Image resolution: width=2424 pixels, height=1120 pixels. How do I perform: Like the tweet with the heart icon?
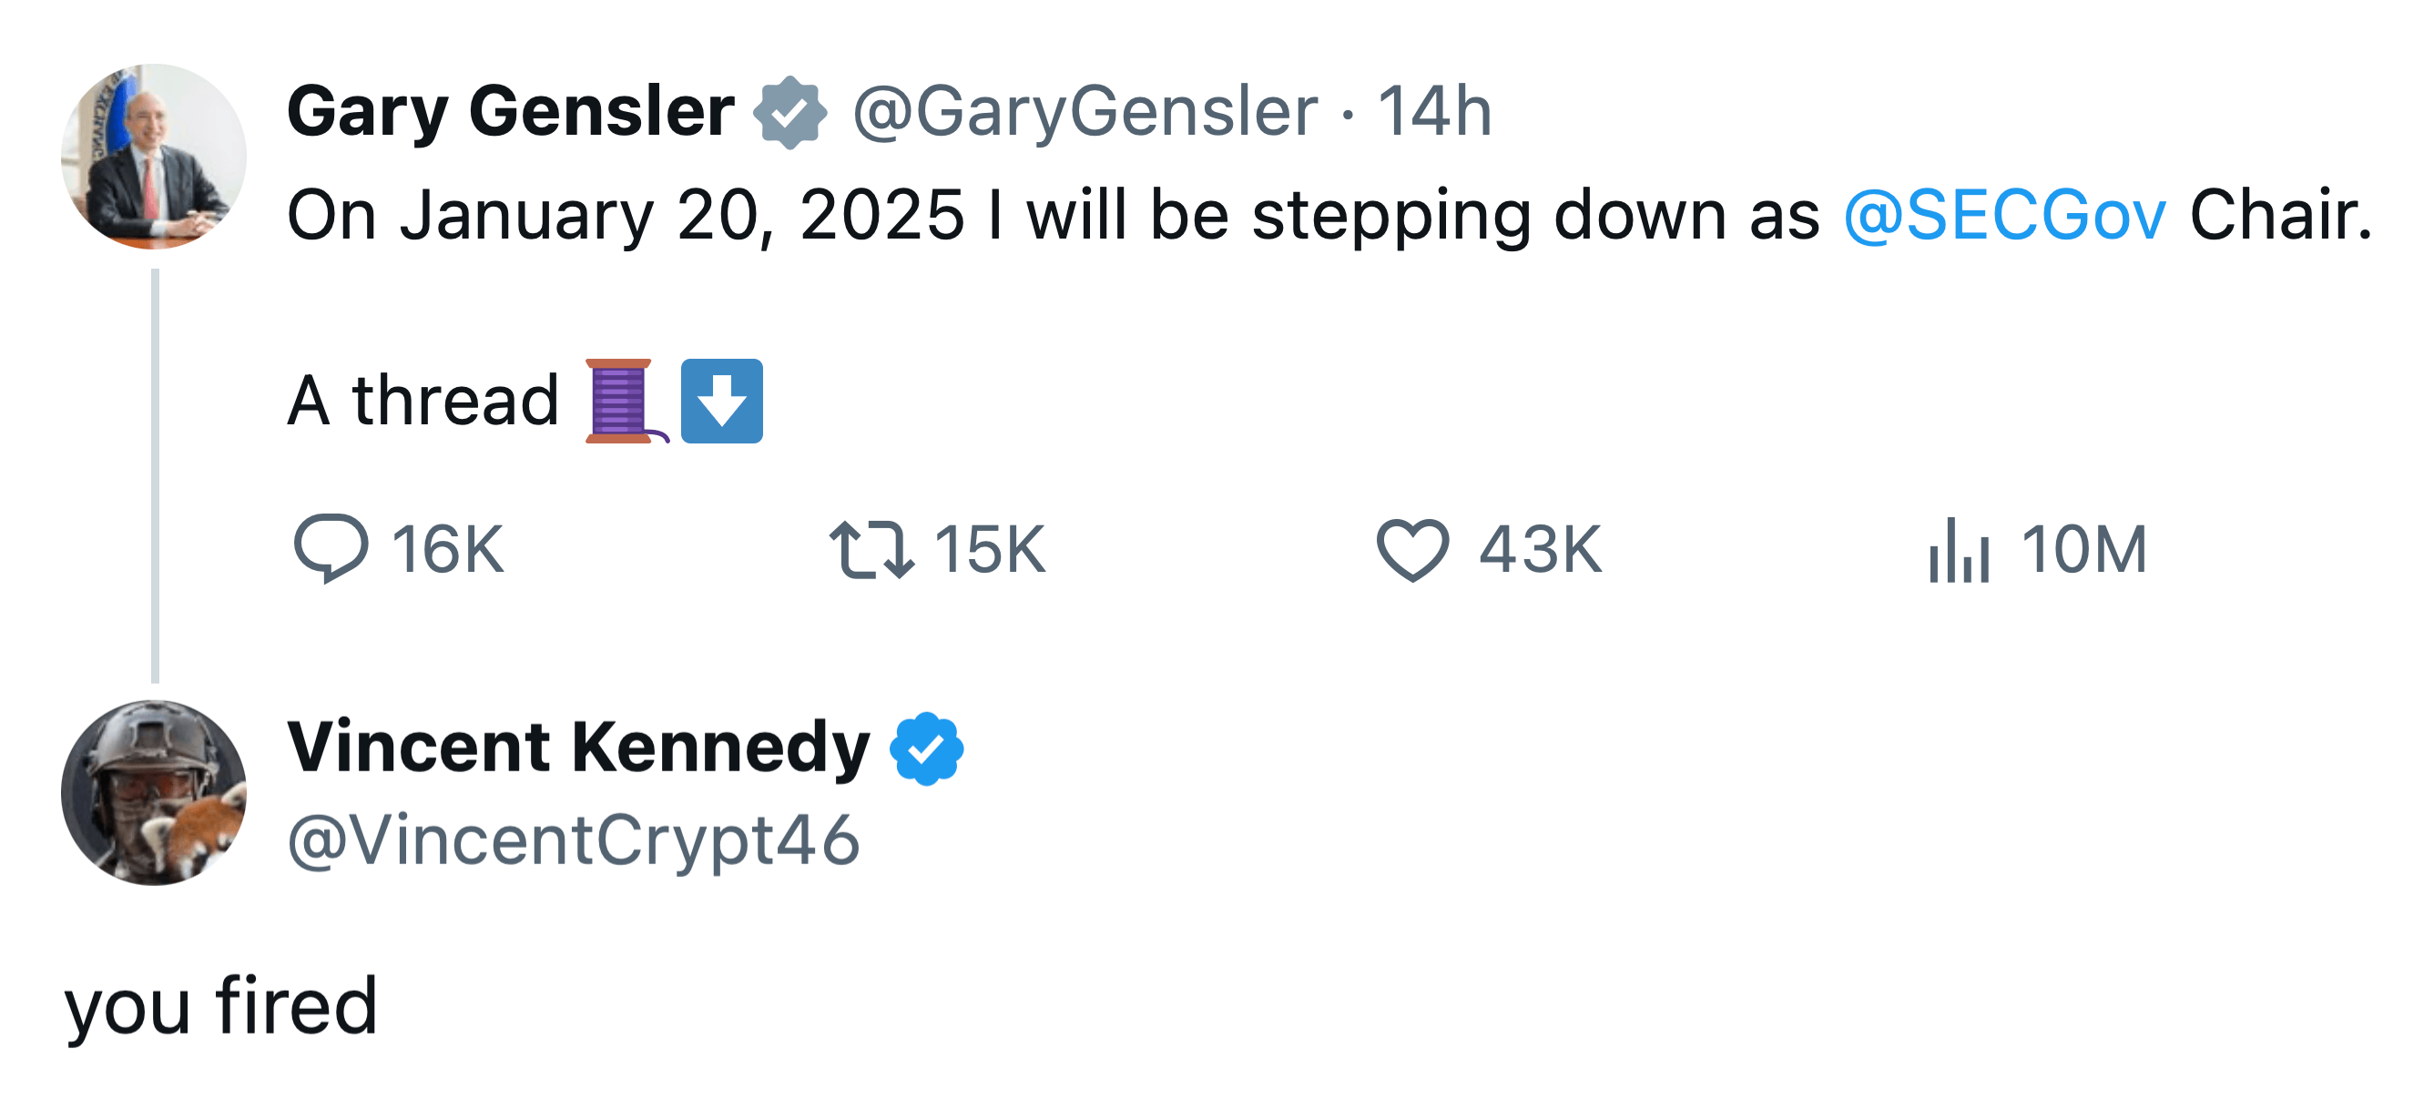[x=1412, y=550]
